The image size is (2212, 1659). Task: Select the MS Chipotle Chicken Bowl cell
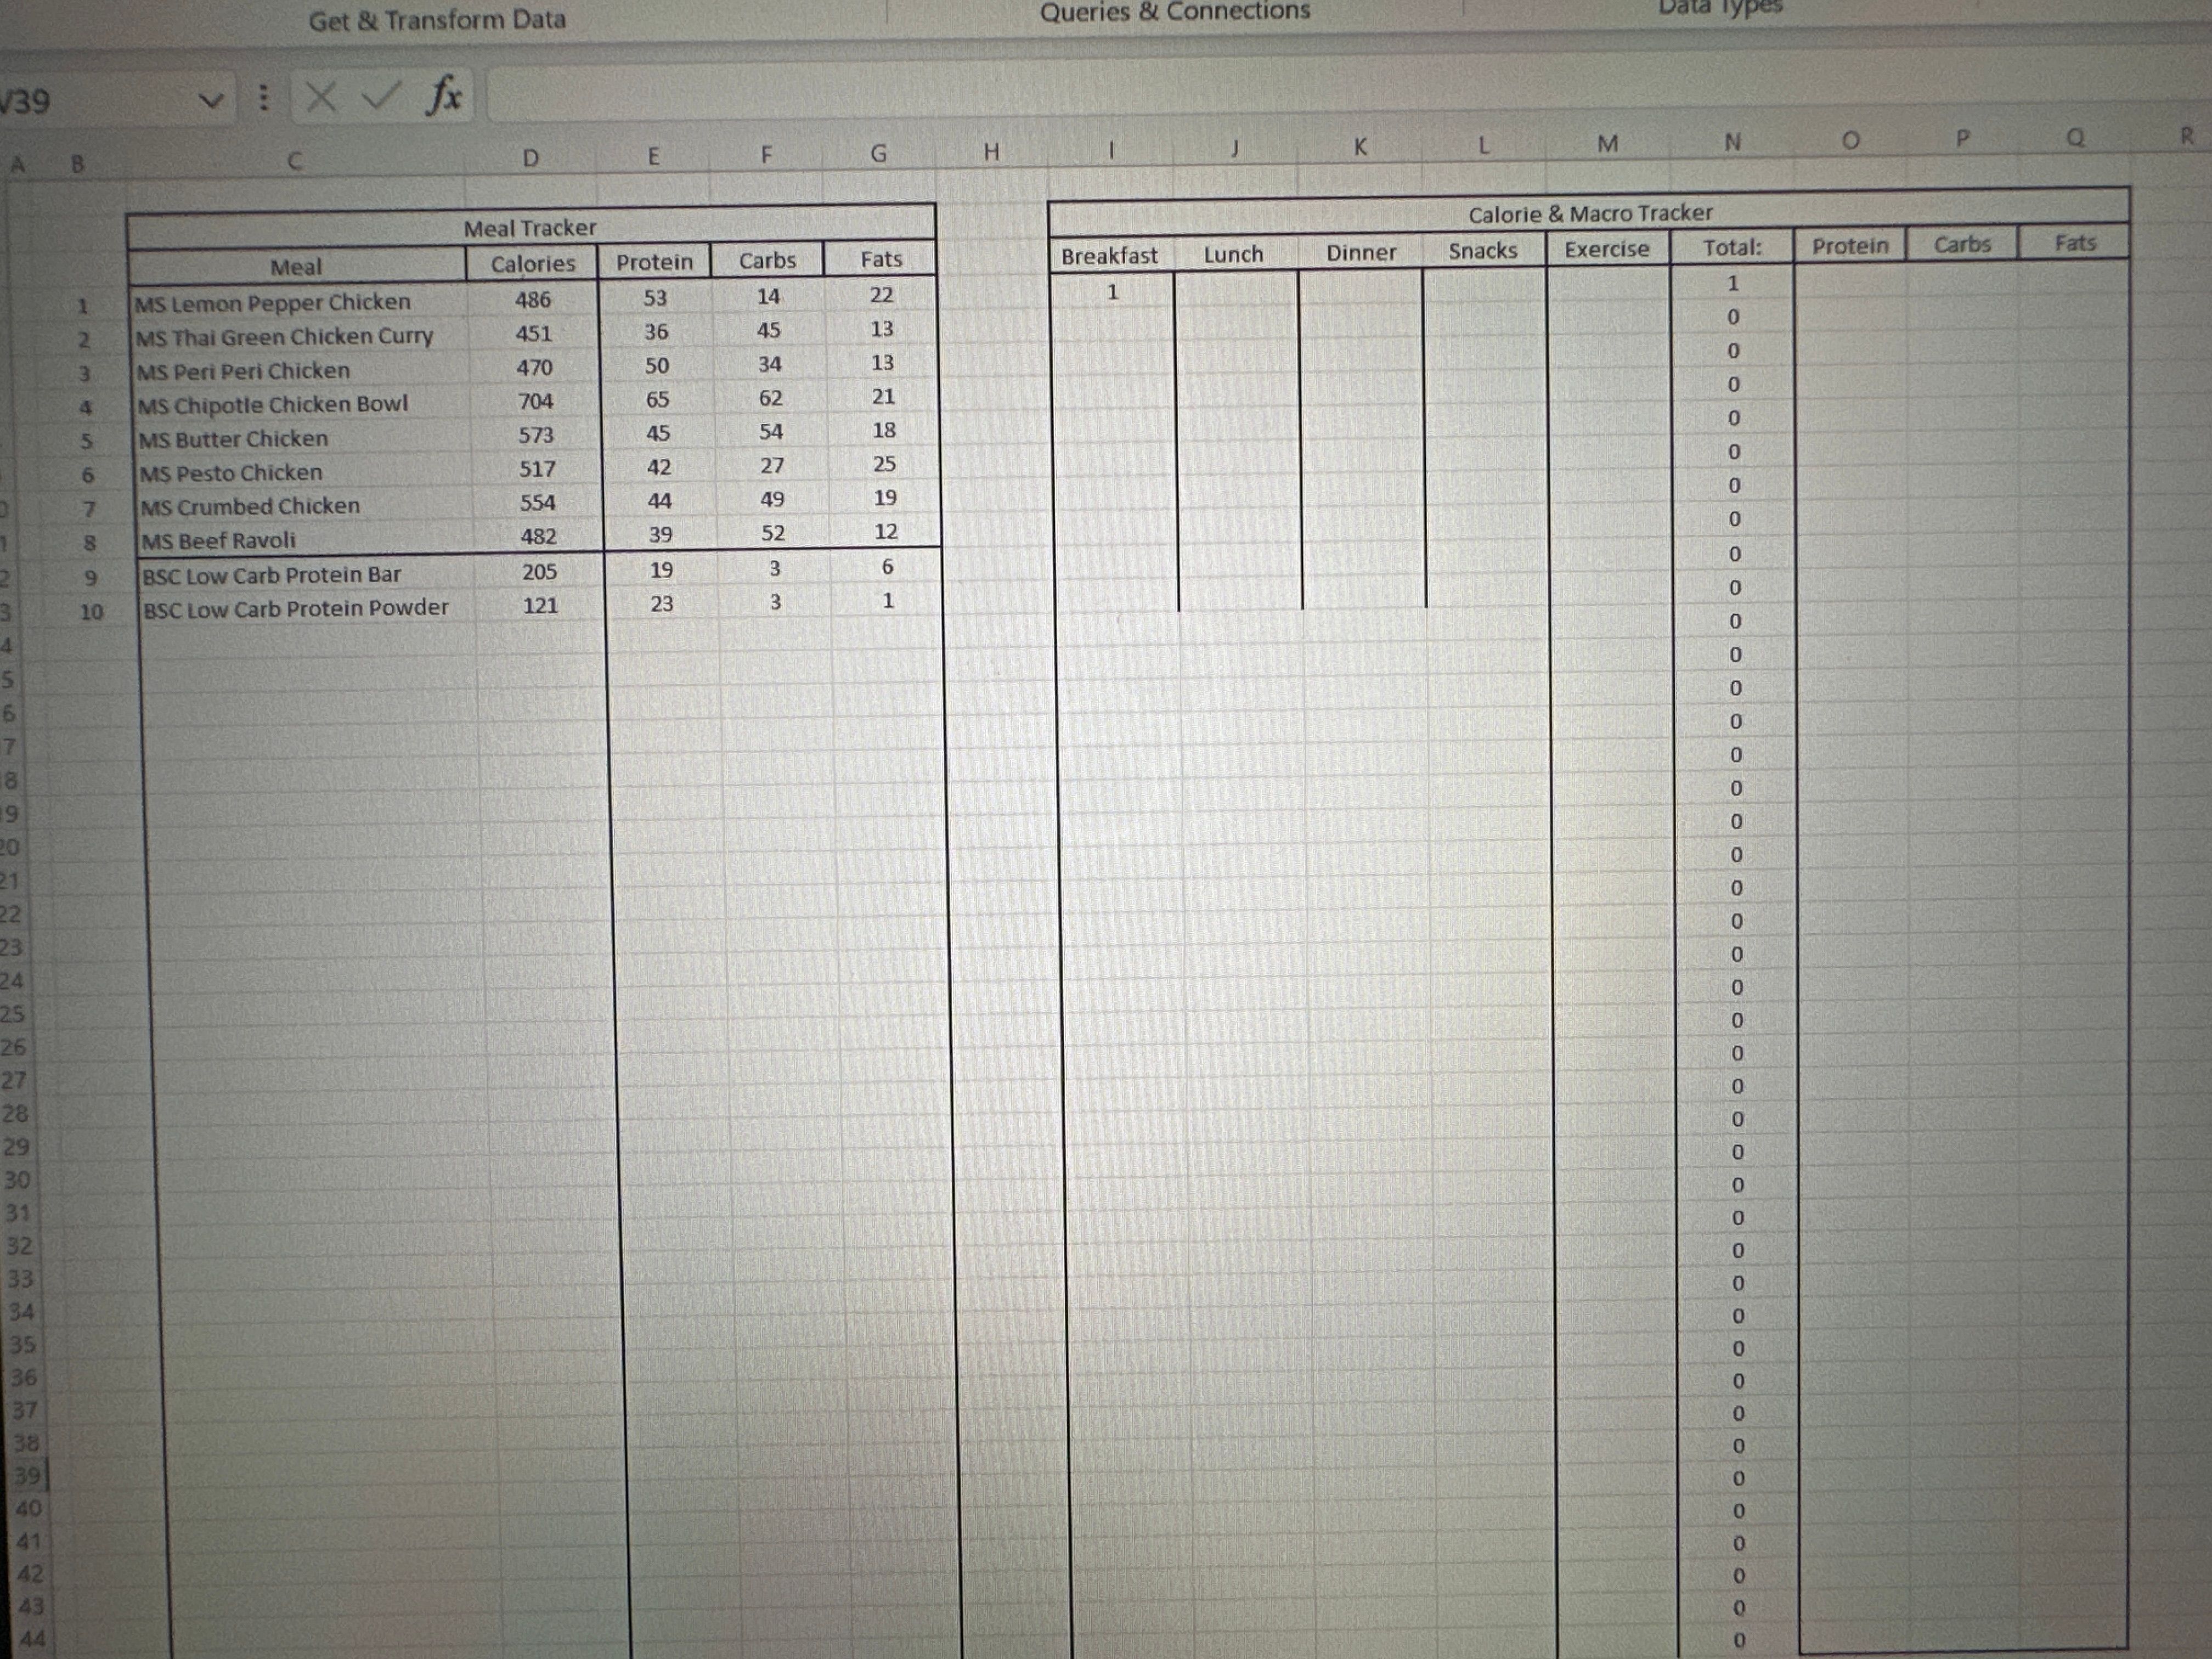(273, 405)
